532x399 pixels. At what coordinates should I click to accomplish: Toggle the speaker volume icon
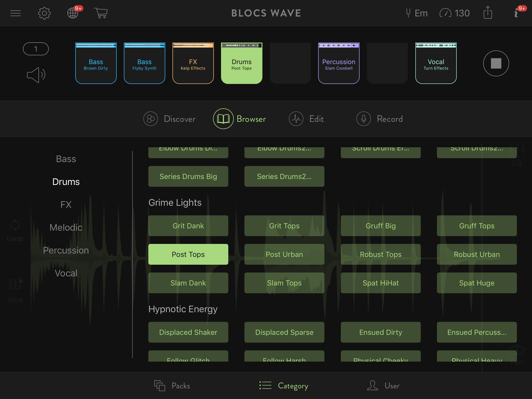pos(36,75)
